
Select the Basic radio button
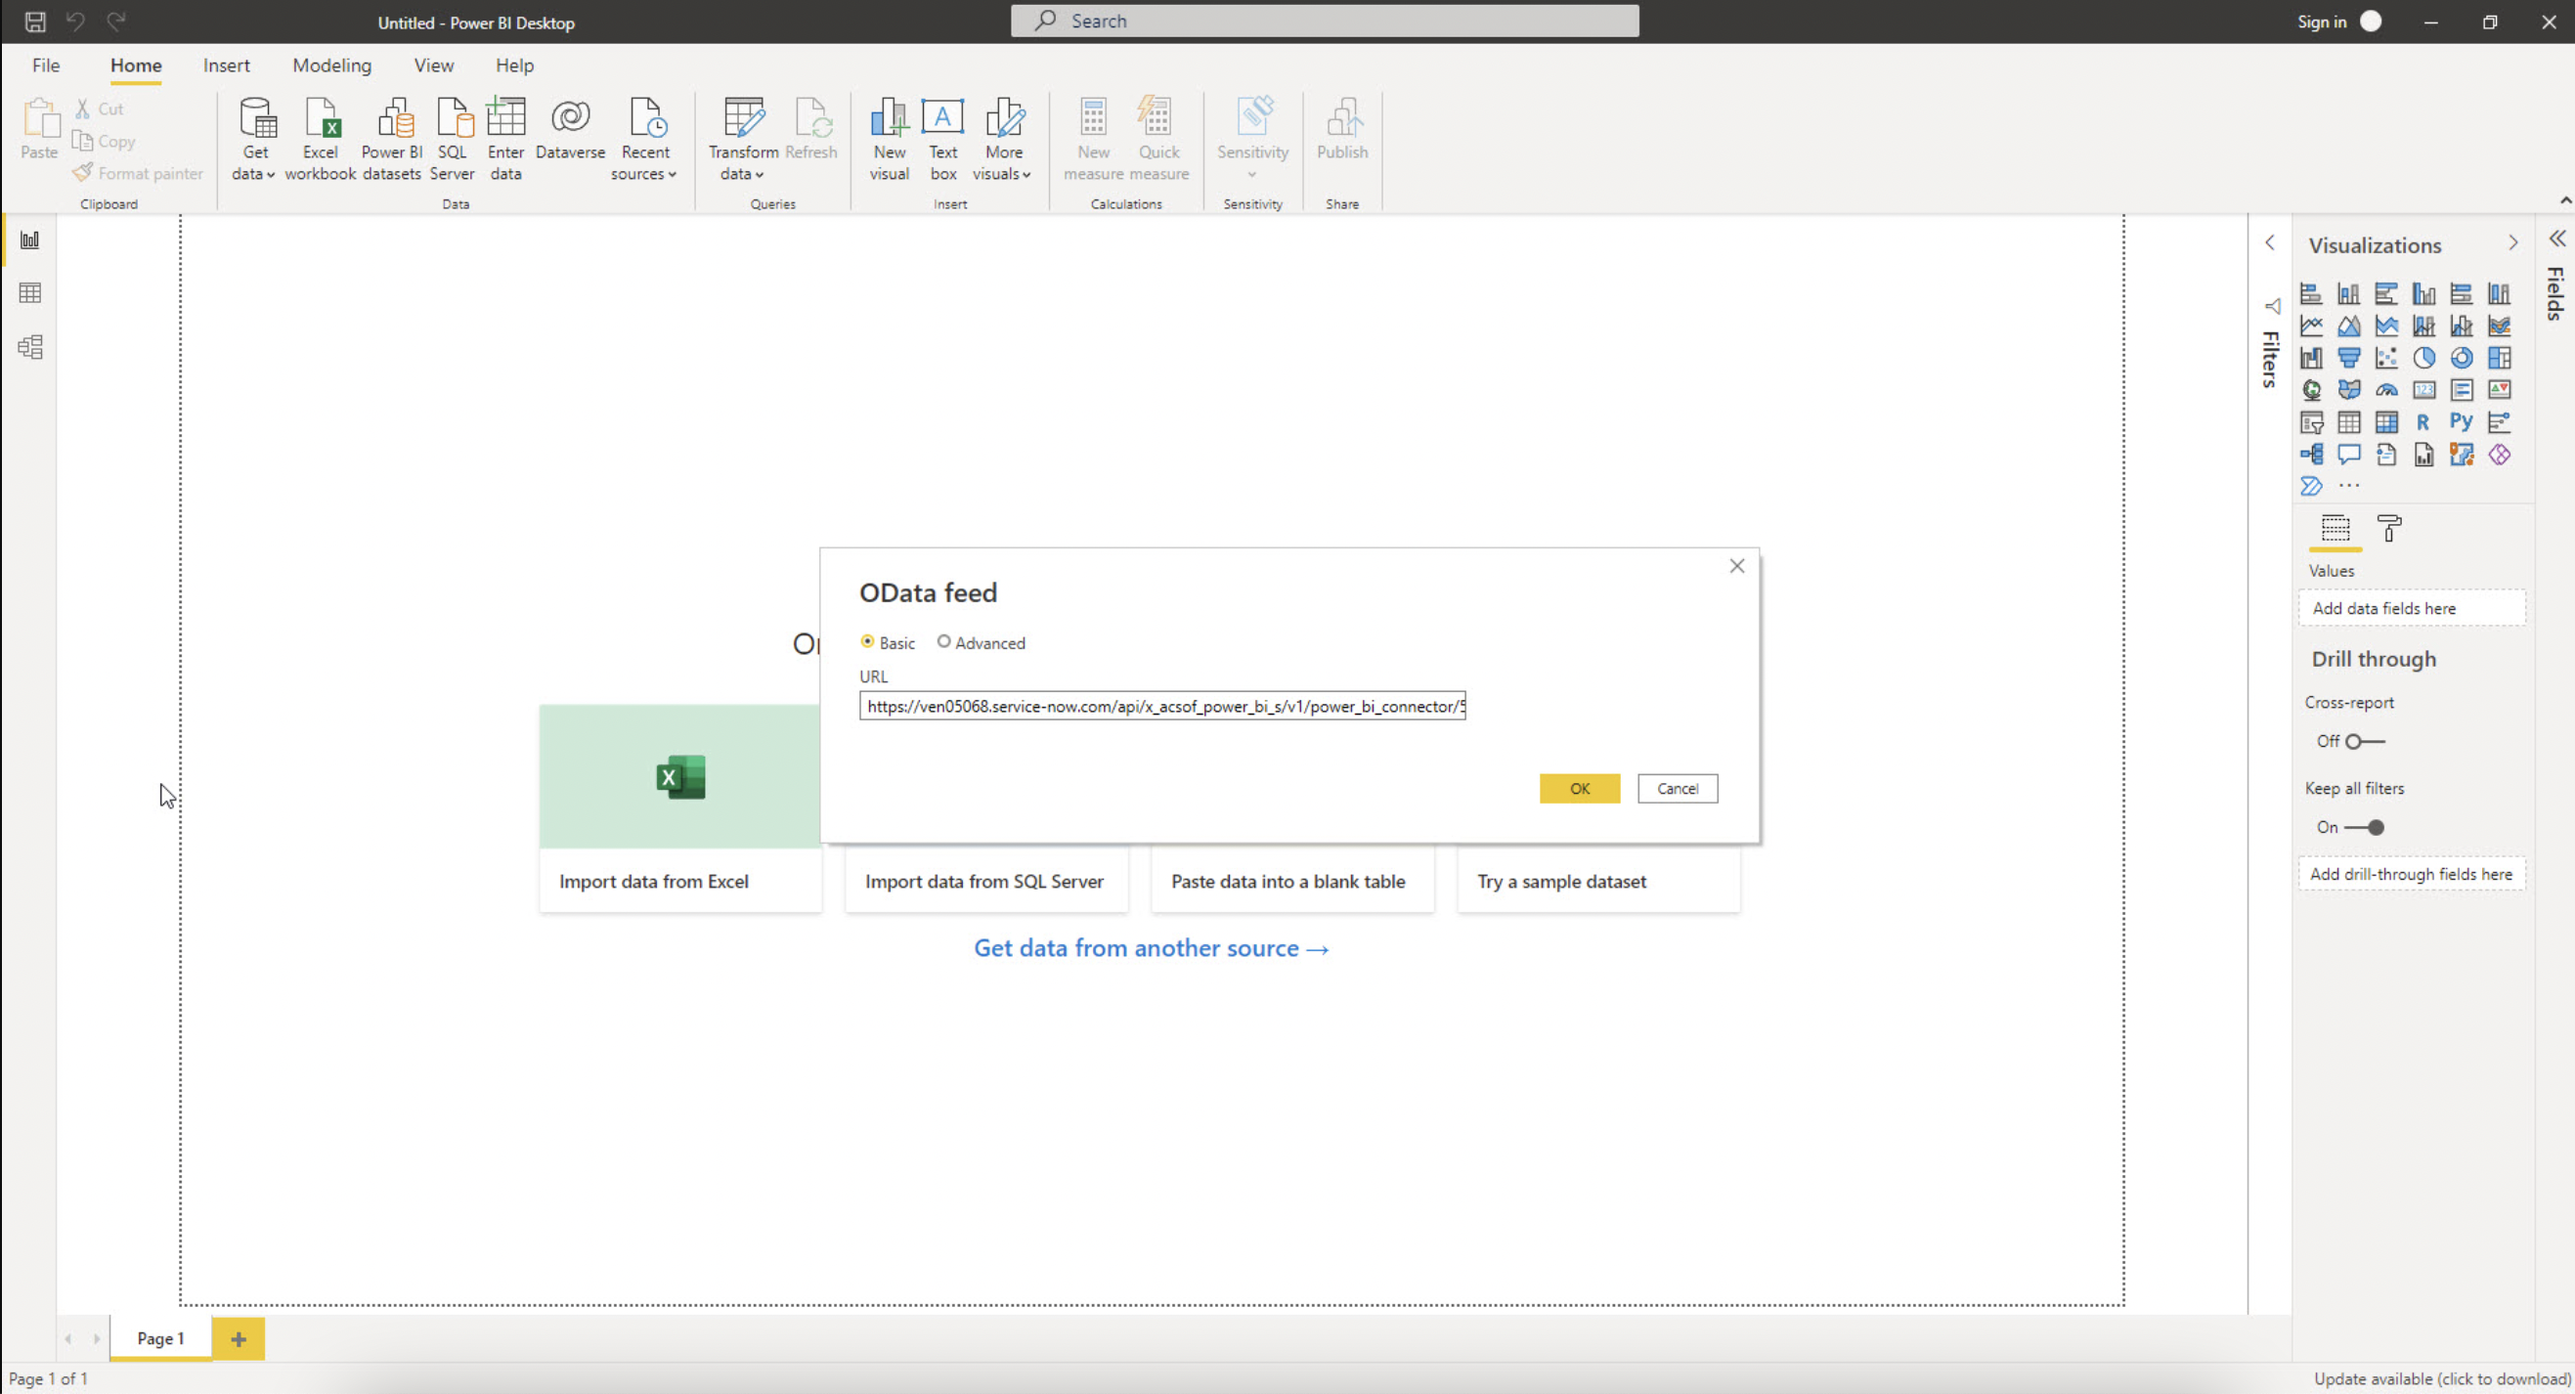(867, 640)
